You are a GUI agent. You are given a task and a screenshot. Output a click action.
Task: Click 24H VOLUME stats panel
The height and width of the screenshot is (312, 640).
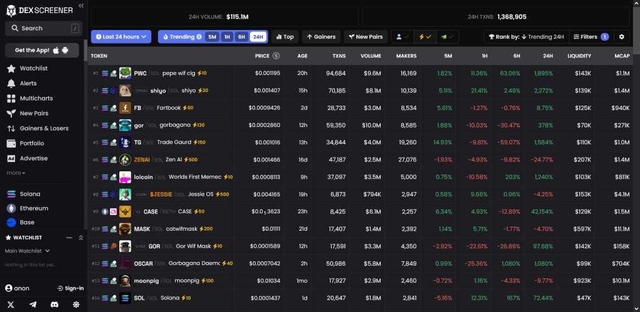point(224,17)
